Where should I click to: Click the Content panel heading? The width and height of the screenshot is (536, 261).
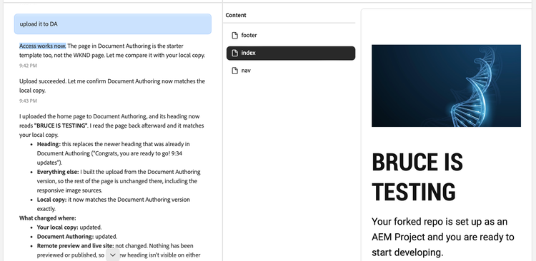(236, 15)
